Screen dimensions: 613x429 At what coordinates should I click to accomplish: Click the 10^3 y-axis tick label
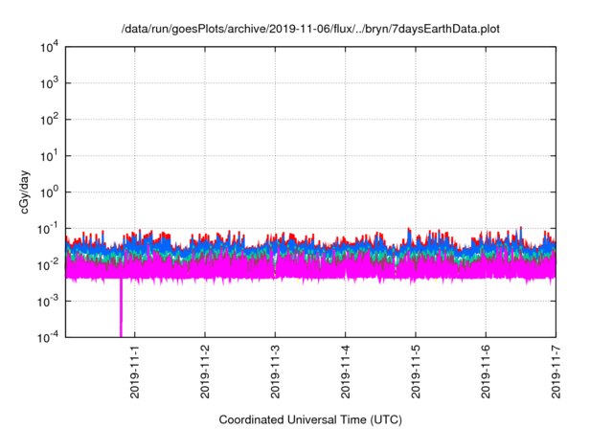[x=47, y=83]
